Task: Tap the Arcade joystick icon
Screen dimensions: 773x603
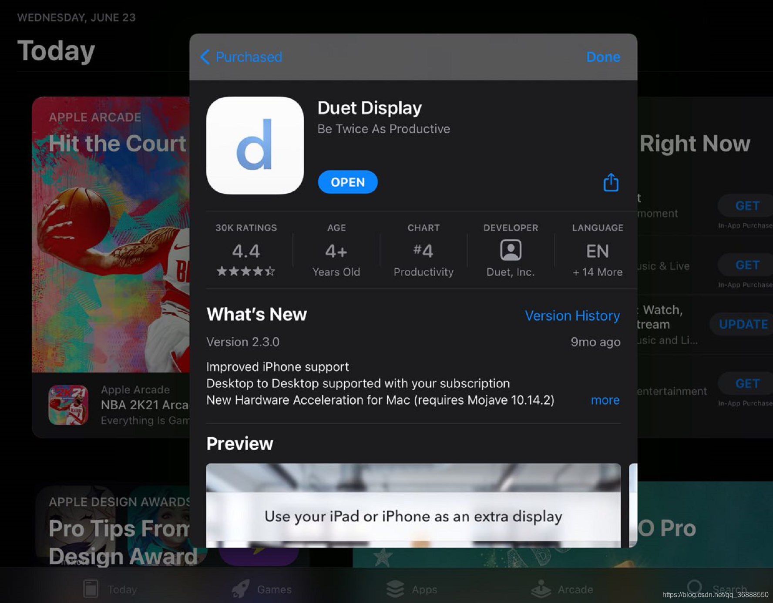Action: point(541,589)
